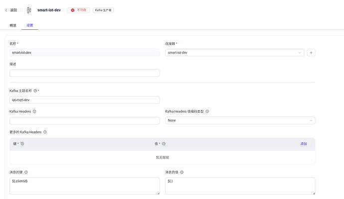The height and width of the screenshot is (199, 344).
Task: Switch to the 概览 tab
Action: (x=13, y=25)
